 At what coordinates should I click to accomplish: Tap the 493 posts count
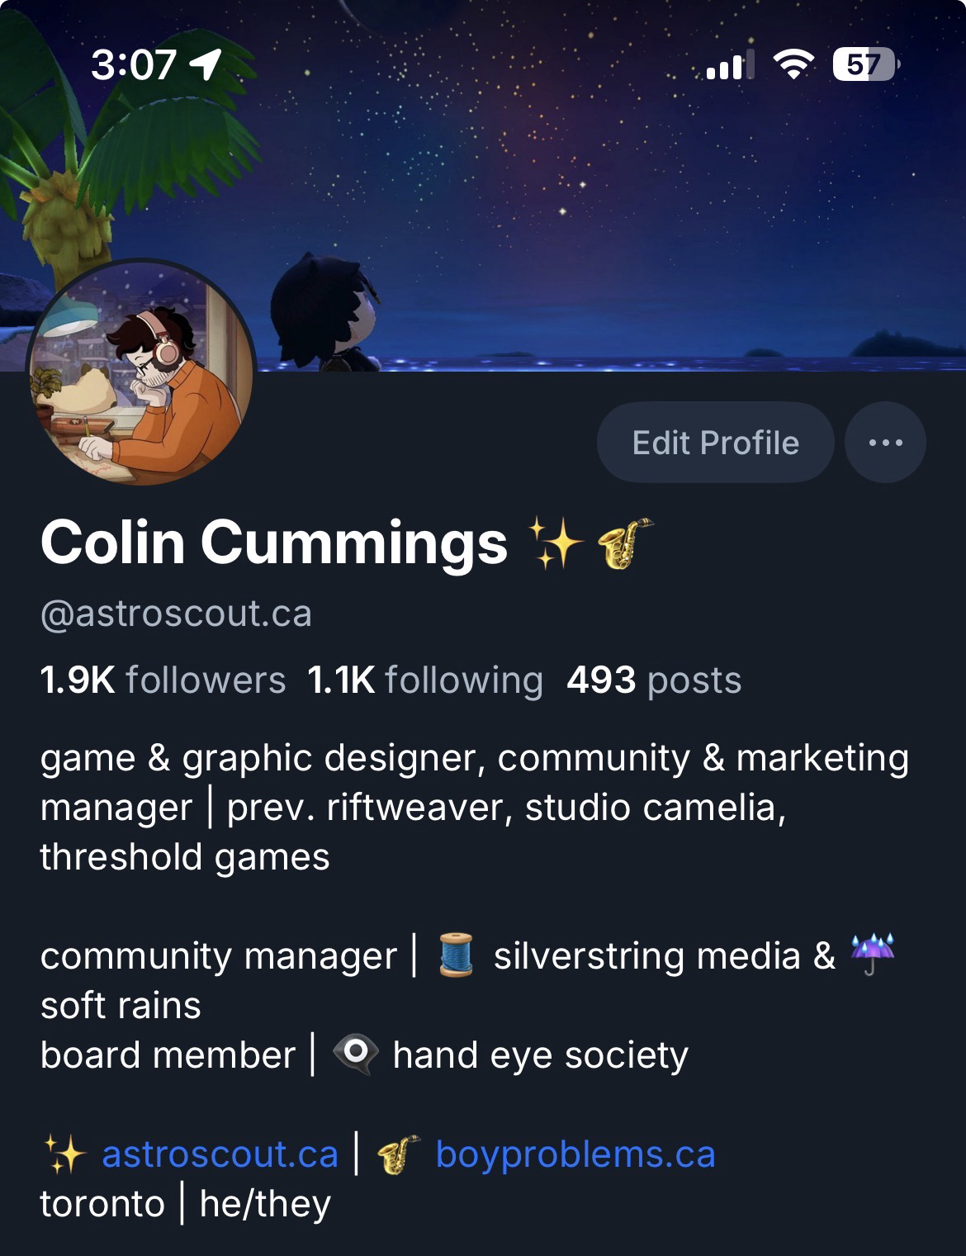click(654, 680)
